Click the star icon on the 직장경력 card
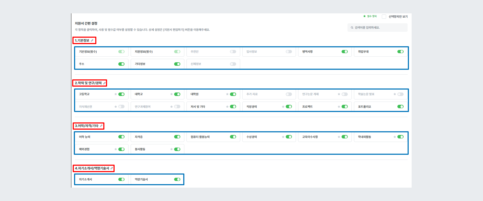The width and height of the screenshot is (483, 201). click(x=283, y=107)
